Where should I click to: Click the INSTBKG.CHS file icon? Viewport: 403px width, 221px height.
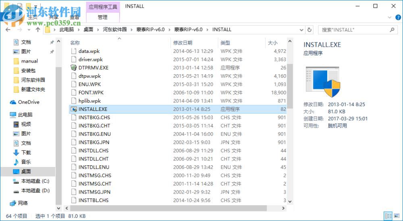74,118
